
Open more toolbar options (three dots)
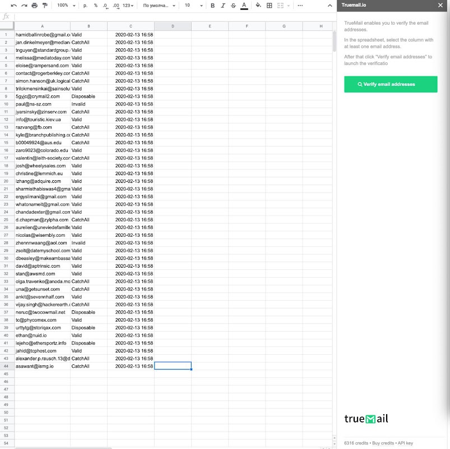coord(300,6)
